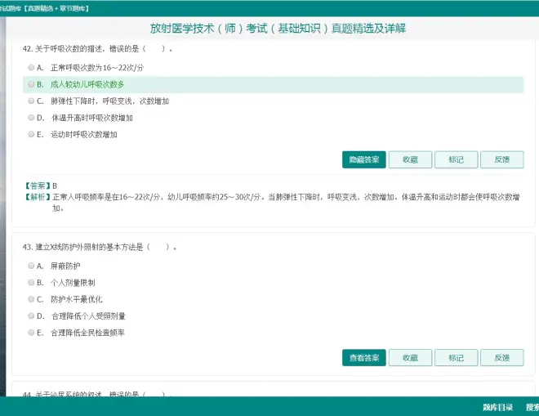Screen dimensions: 539x416
Task: Click 标记 button under question 43
Action: 456,358
